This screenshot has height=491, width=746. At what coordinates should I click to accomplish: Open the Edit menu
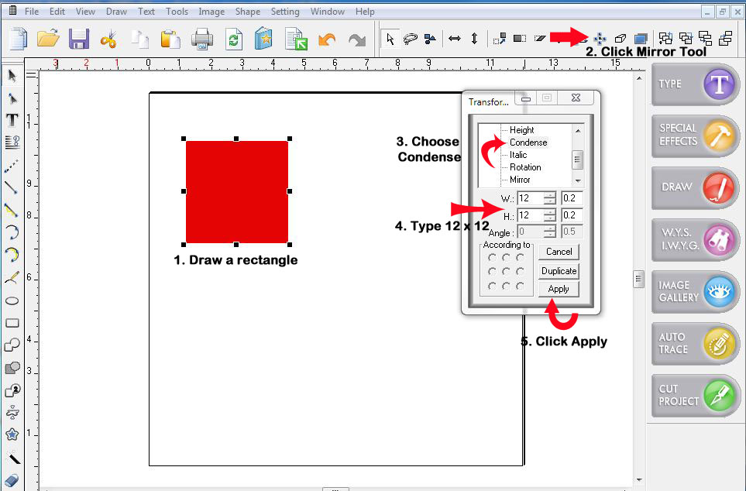click(57, 12)
